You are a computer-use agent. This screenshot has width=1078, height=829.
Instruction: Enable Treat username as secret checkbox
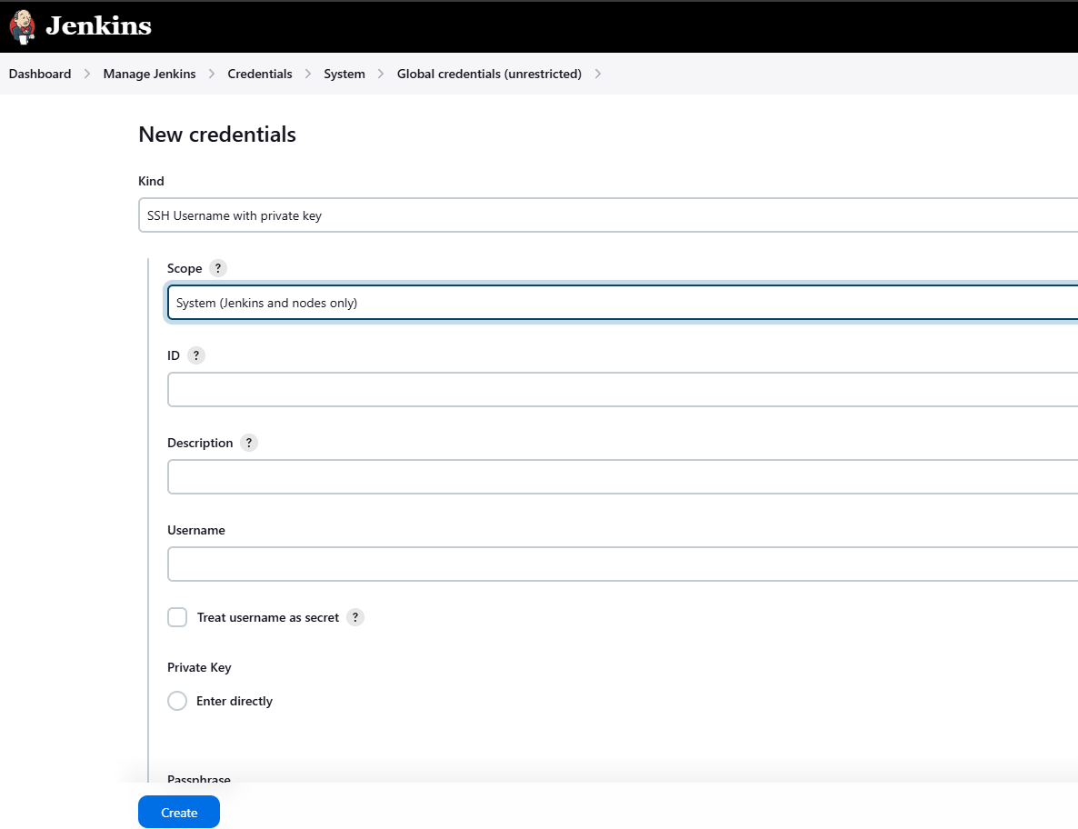pos(177,617)
